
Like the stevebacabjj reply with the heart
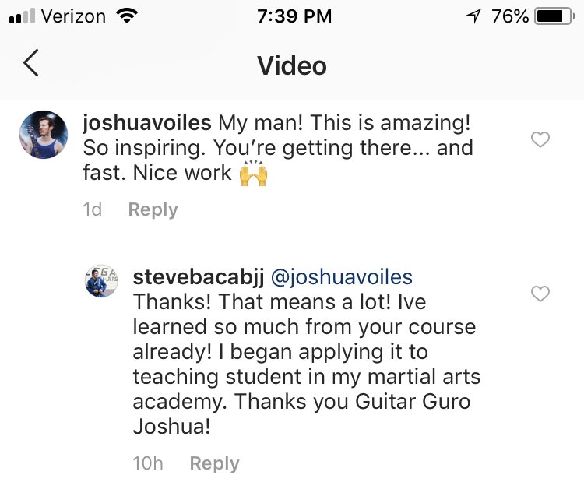540,294
